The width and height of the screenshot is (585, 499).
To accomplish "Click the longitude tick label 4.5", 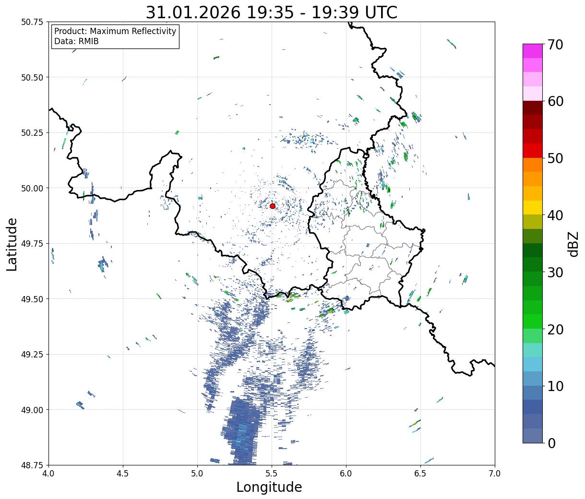I will 123,474.
